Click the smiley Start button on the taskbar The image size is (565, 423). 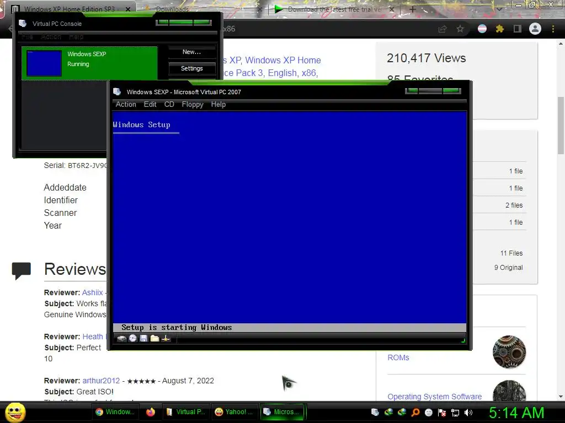[x=15, y=412]
